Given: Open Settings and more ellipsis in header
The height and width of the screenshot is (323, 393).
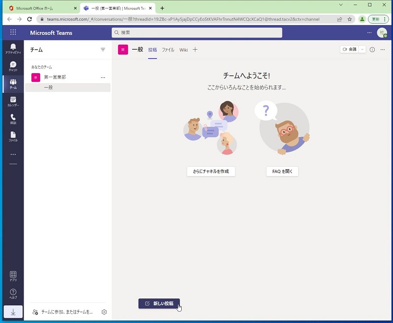Looking at the screenshot, I should click(x=369, y=32).
